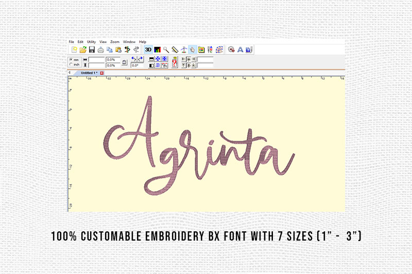Open a design file folder icon
Screen dimensions: 412x274
click(x=83, y=49)
